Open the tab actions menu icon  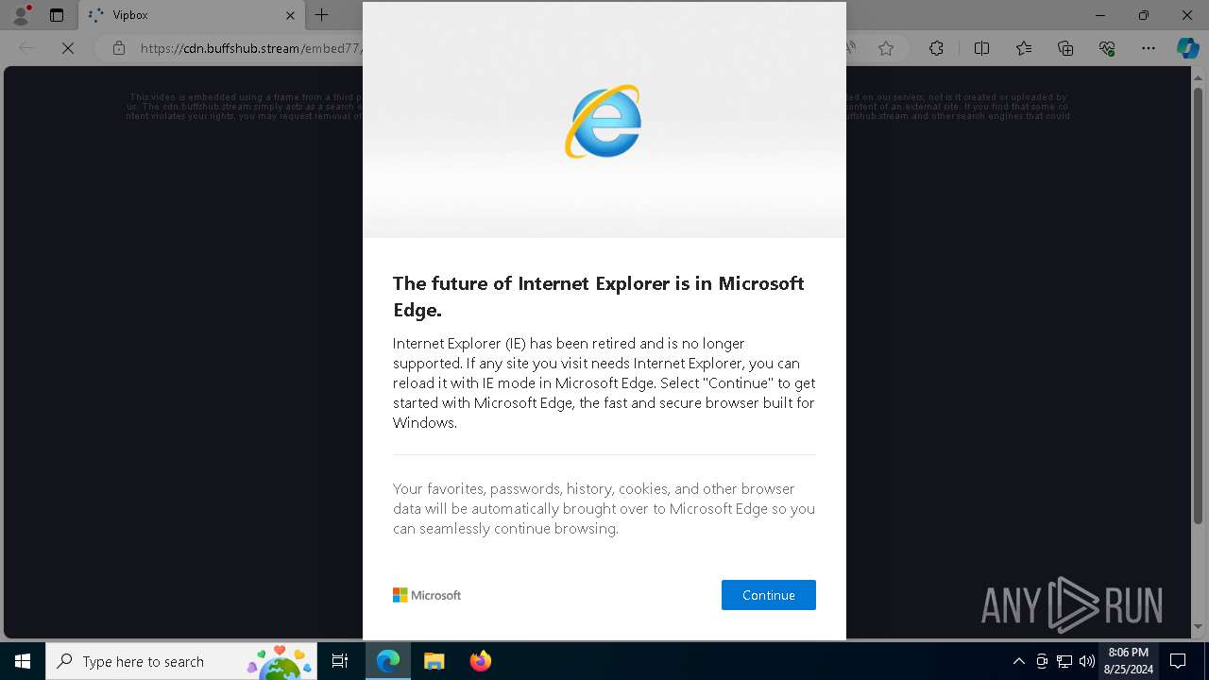57,15
